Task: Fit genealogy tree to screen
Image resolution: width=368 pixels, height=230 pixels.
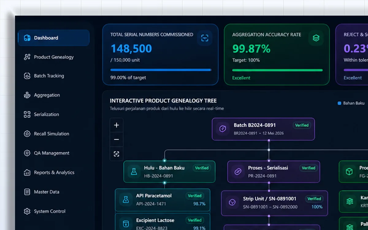Action: coord(117,154)
